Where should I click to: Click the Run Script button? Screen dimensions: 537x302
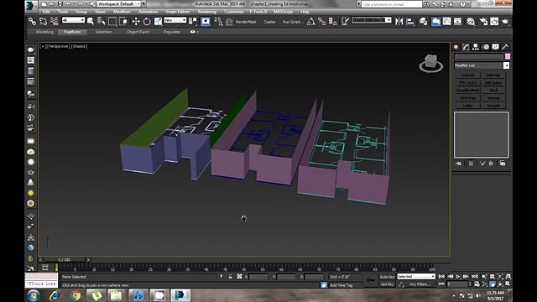(x=293, y=22)
